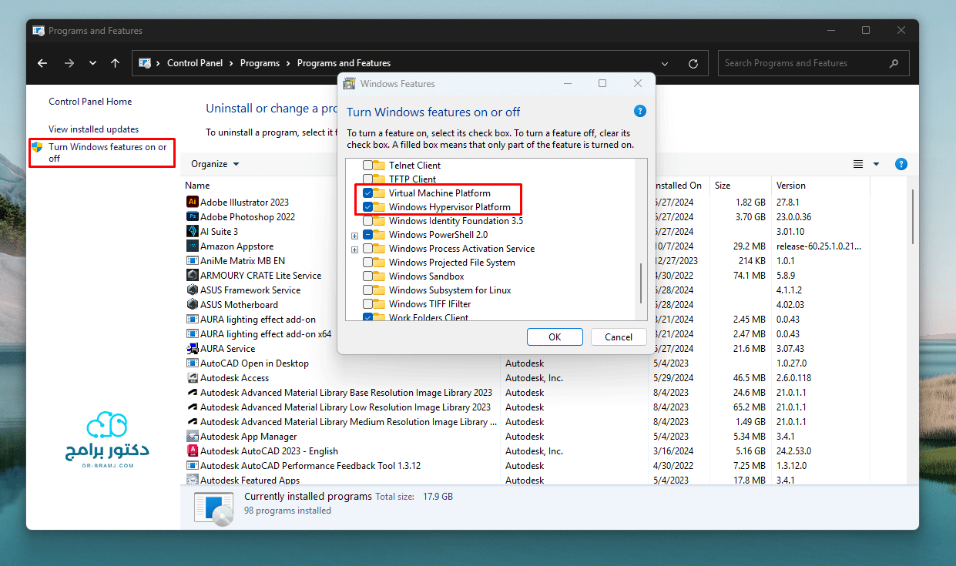This screenshot has width=956, height=566.
Task: Expand the Windows Process Activation Service node
Action: pyautogui.click(x=354, y=249)
